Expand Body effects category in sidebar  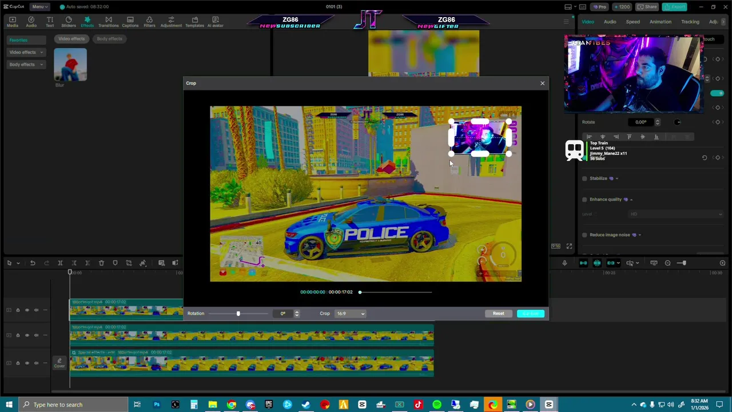[26, 64]
